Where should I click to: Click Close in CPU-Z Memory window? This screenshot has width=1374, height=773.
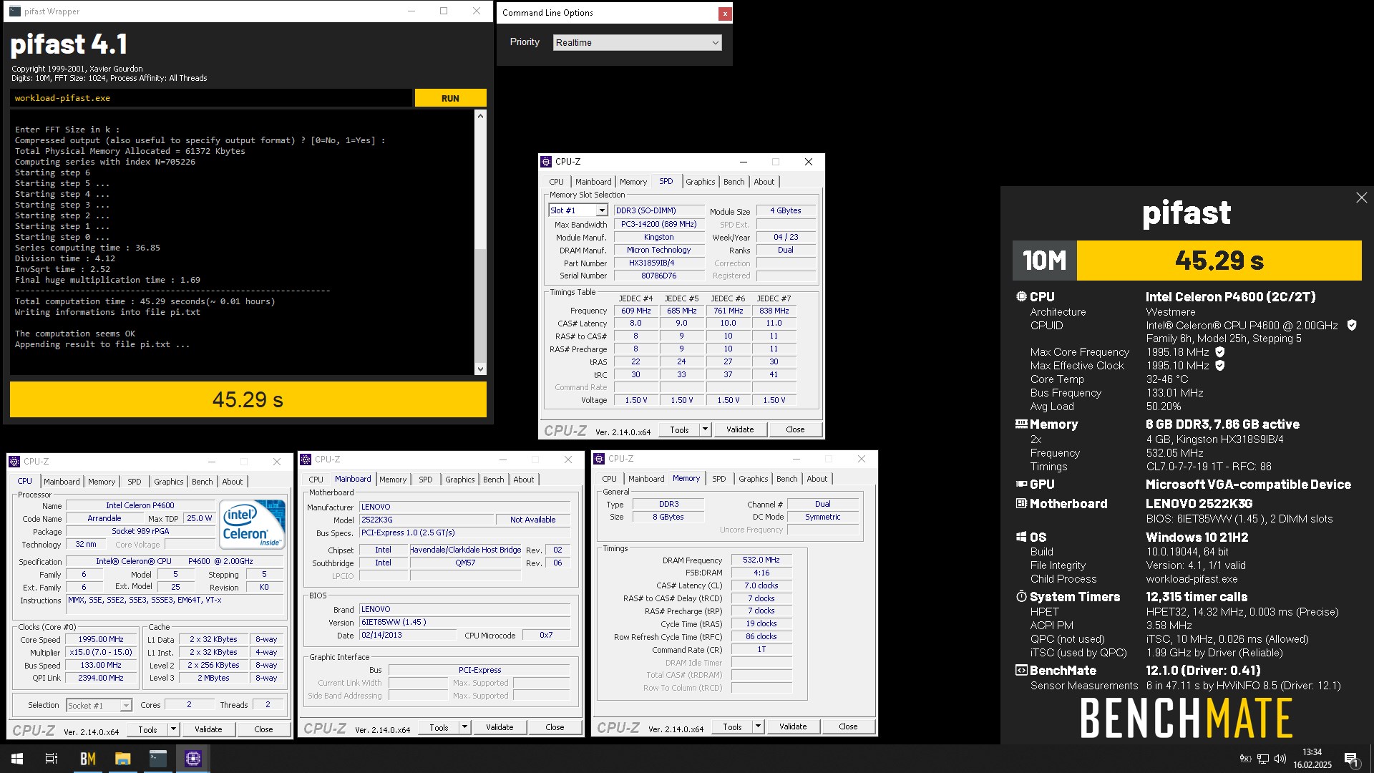(848, 726)
